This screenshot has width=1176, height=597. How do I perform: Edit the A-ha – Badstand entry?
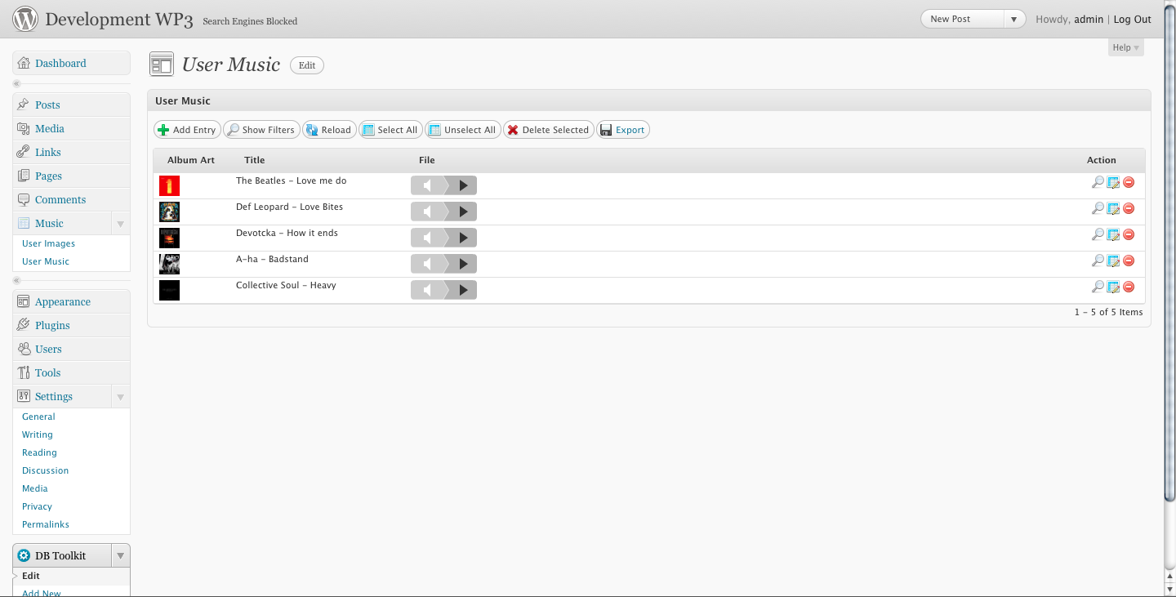(1113, 261)
